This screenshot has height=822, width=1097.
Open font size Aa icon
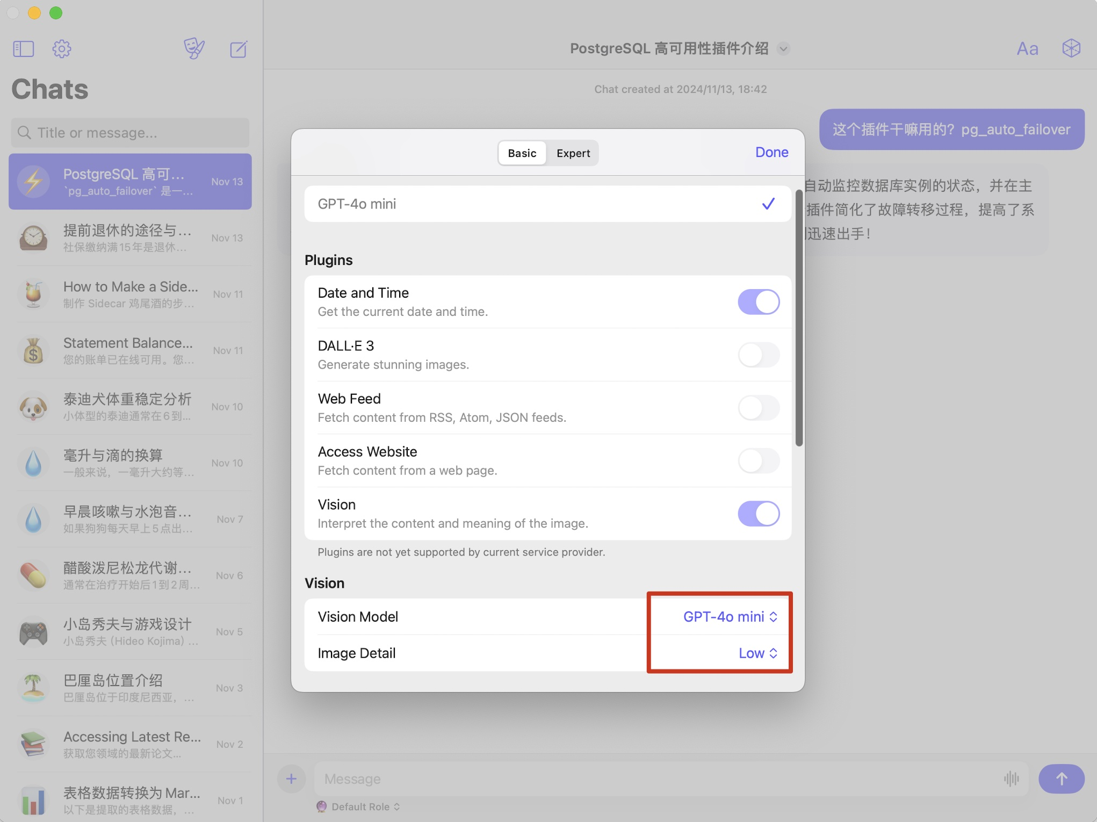pos(1027,49)
